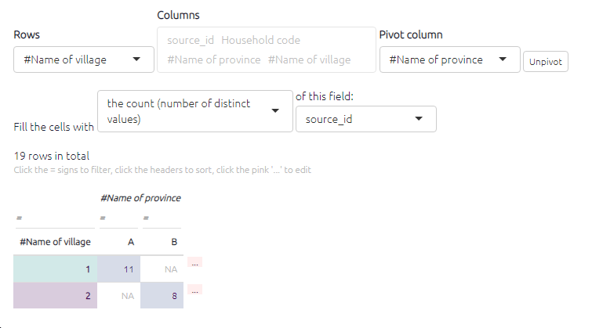
Task: Click #Name of village in Columns box
Action: coord(309,59)
